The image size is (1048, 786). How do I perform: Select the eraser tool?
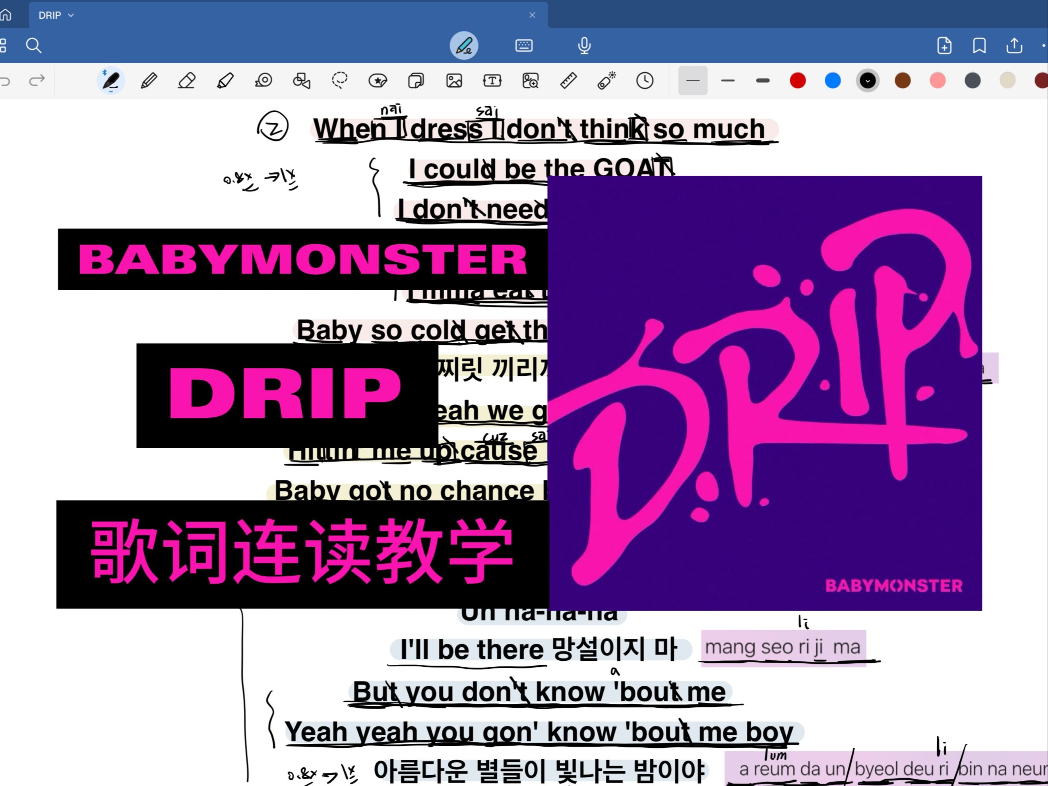click(187, 80)
